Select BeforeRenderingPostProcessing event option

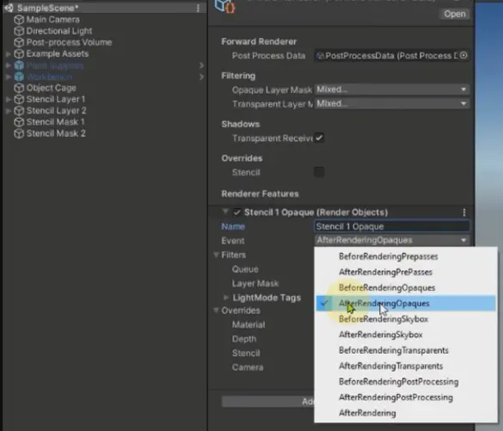(406, 382)
